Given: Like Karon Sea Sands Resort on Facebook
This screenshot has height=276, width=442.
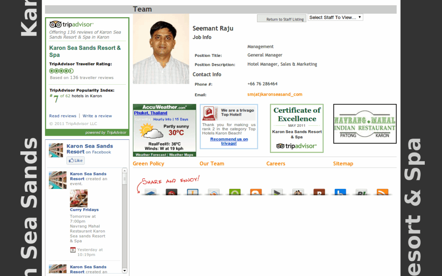Looking at the screenshot, I should click(x=76, y=161).
